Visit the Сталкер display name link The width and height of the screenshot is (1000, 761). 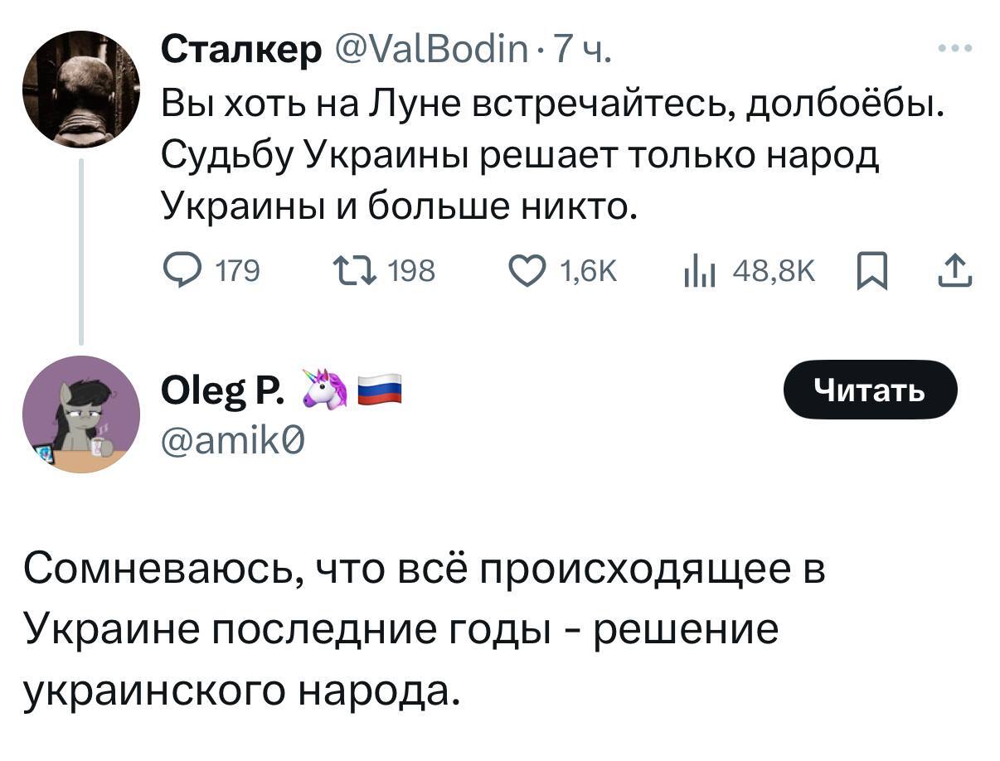click(x=240, y=51)
